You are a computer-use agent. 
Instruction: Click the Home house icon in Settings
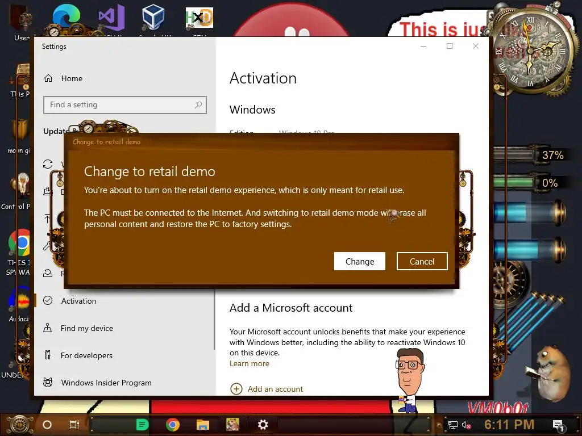48,78
